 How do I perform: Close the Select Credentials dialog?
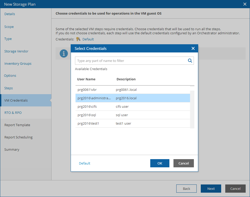pyautogui.click(x=193, y=48)
